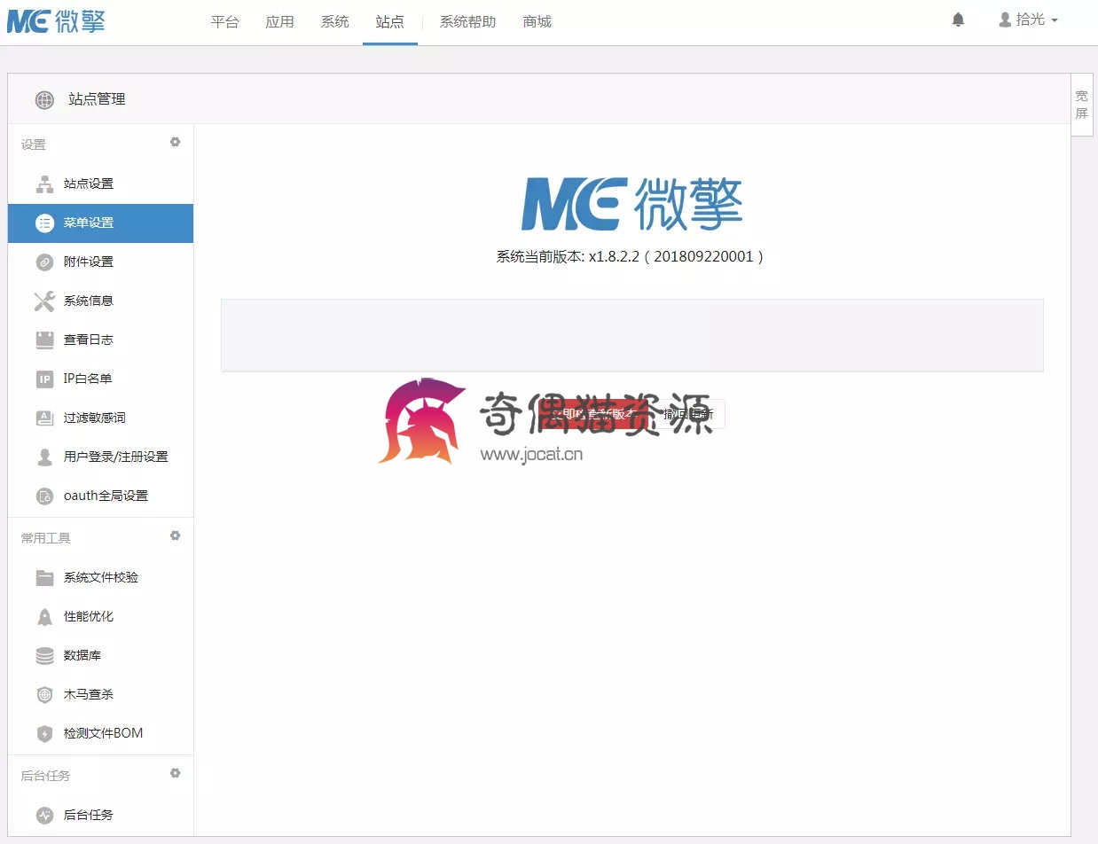Open 数据库 via its database icon

click(44, 656)
